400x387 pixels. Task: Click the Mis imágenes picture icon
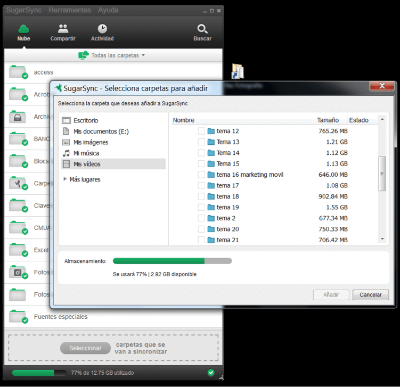pyautogui.click(x=66, y=142)
